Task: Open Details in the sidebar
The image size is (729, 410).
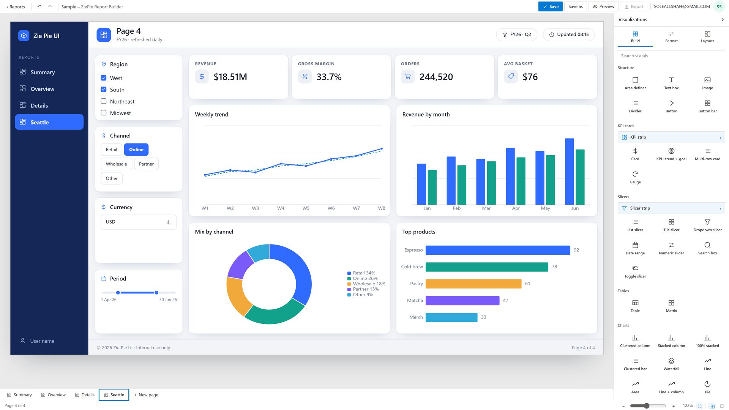Action: pyautogui.click(x=49, y=106)
